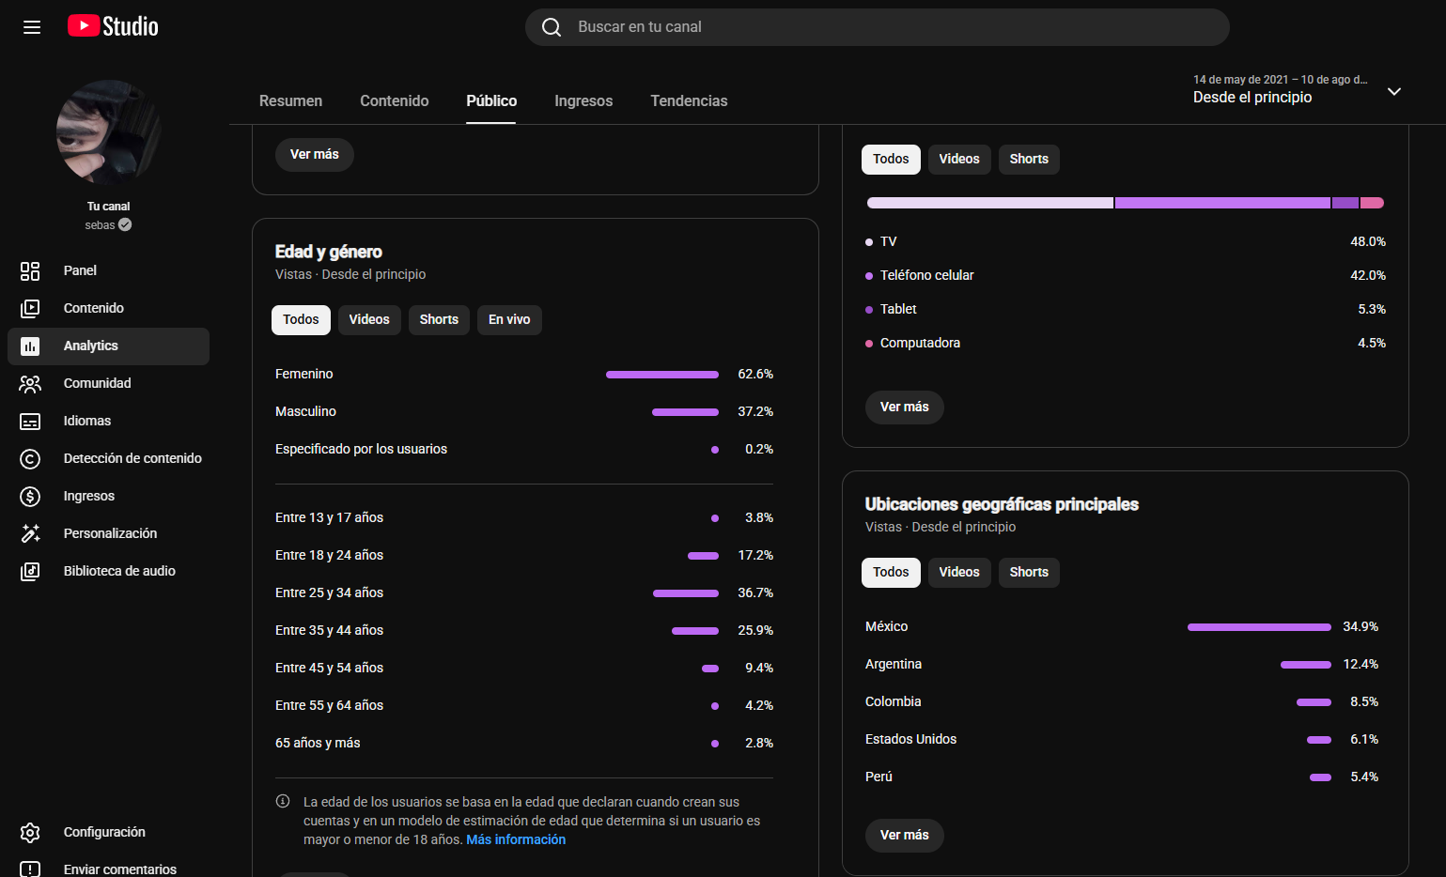Click the Ingresos dollar icon
This screenshot has height=877, width=1446.
coord(30,496)
